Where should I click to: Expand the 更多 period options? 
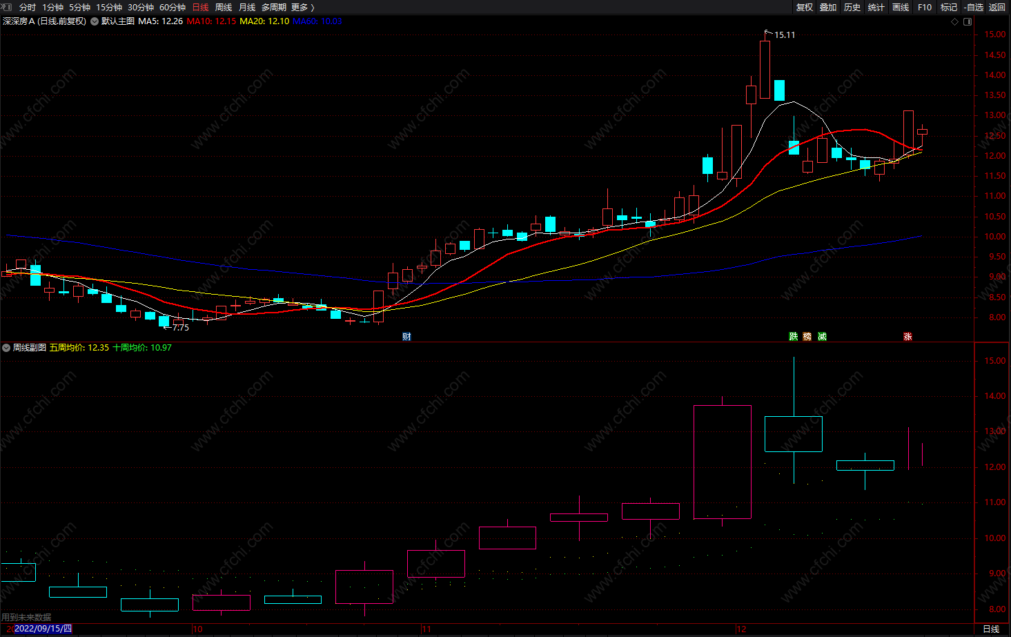[302, 7]
